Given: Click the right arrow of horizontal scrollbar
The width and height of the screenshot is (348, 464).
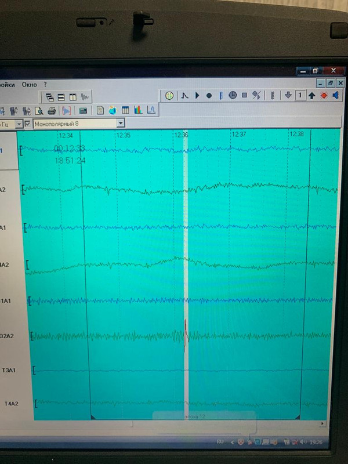Looking at the screenshot, I should point(322,423).
